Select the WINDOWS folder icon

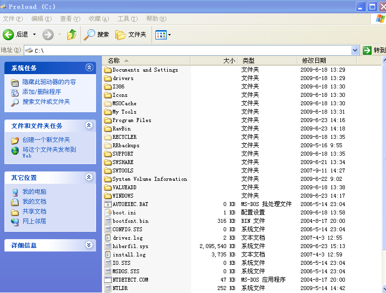108,196
